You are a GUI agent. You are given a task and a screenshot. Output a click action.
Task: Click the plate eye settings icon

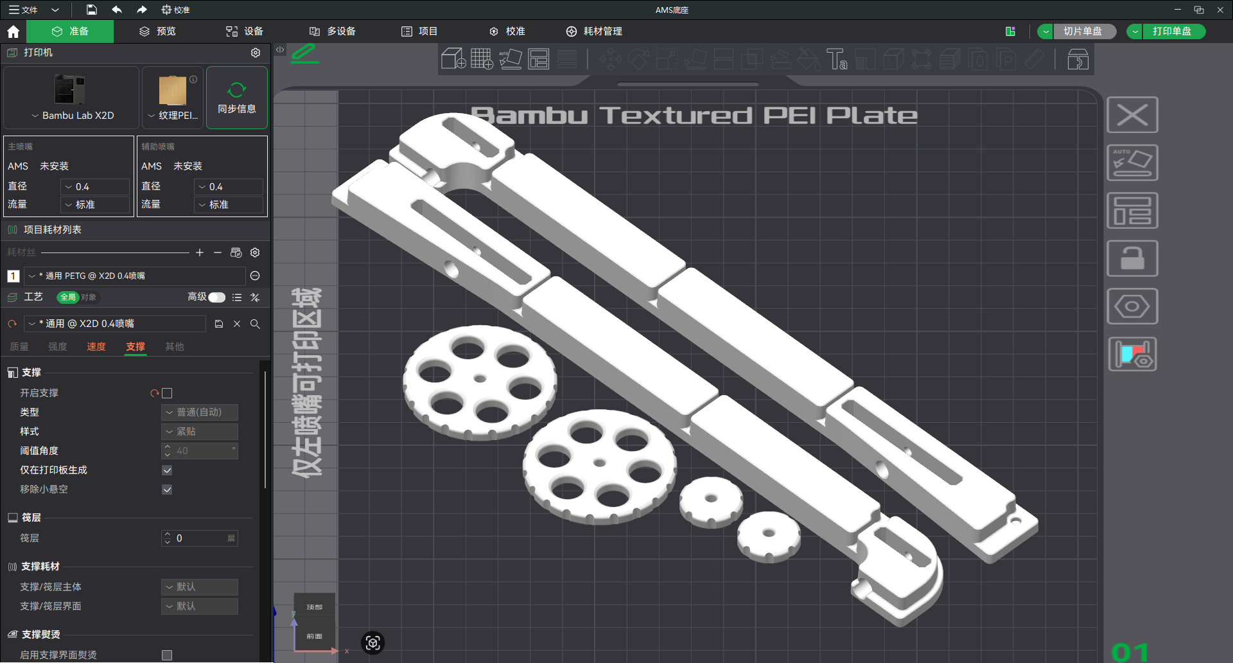[x=1132, y=306]
